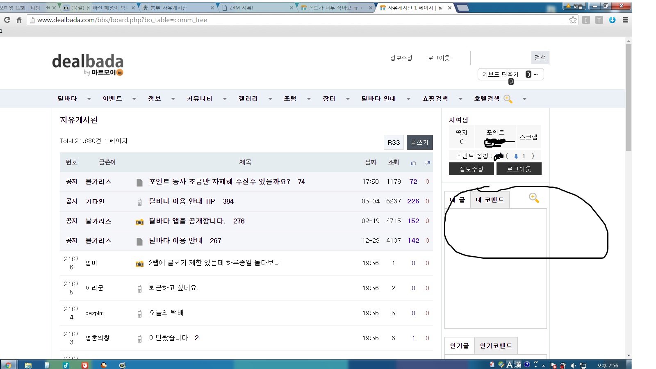Click the Chrome icon in the taskbar

8,365
